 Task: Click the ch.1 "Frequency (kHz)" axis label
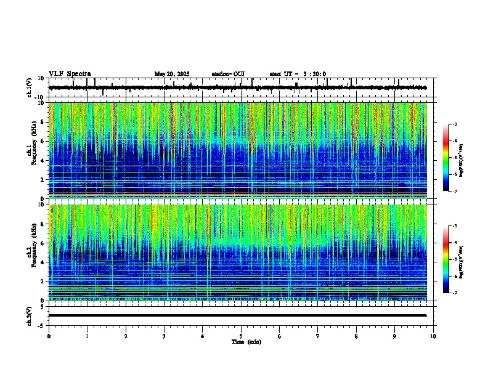click(x=34, y=143)
